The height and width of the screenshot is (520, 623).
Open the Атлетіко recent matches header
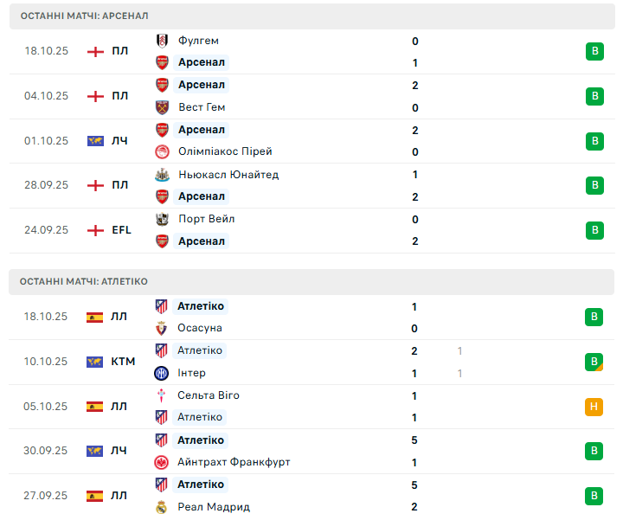[x=84, y=282]
